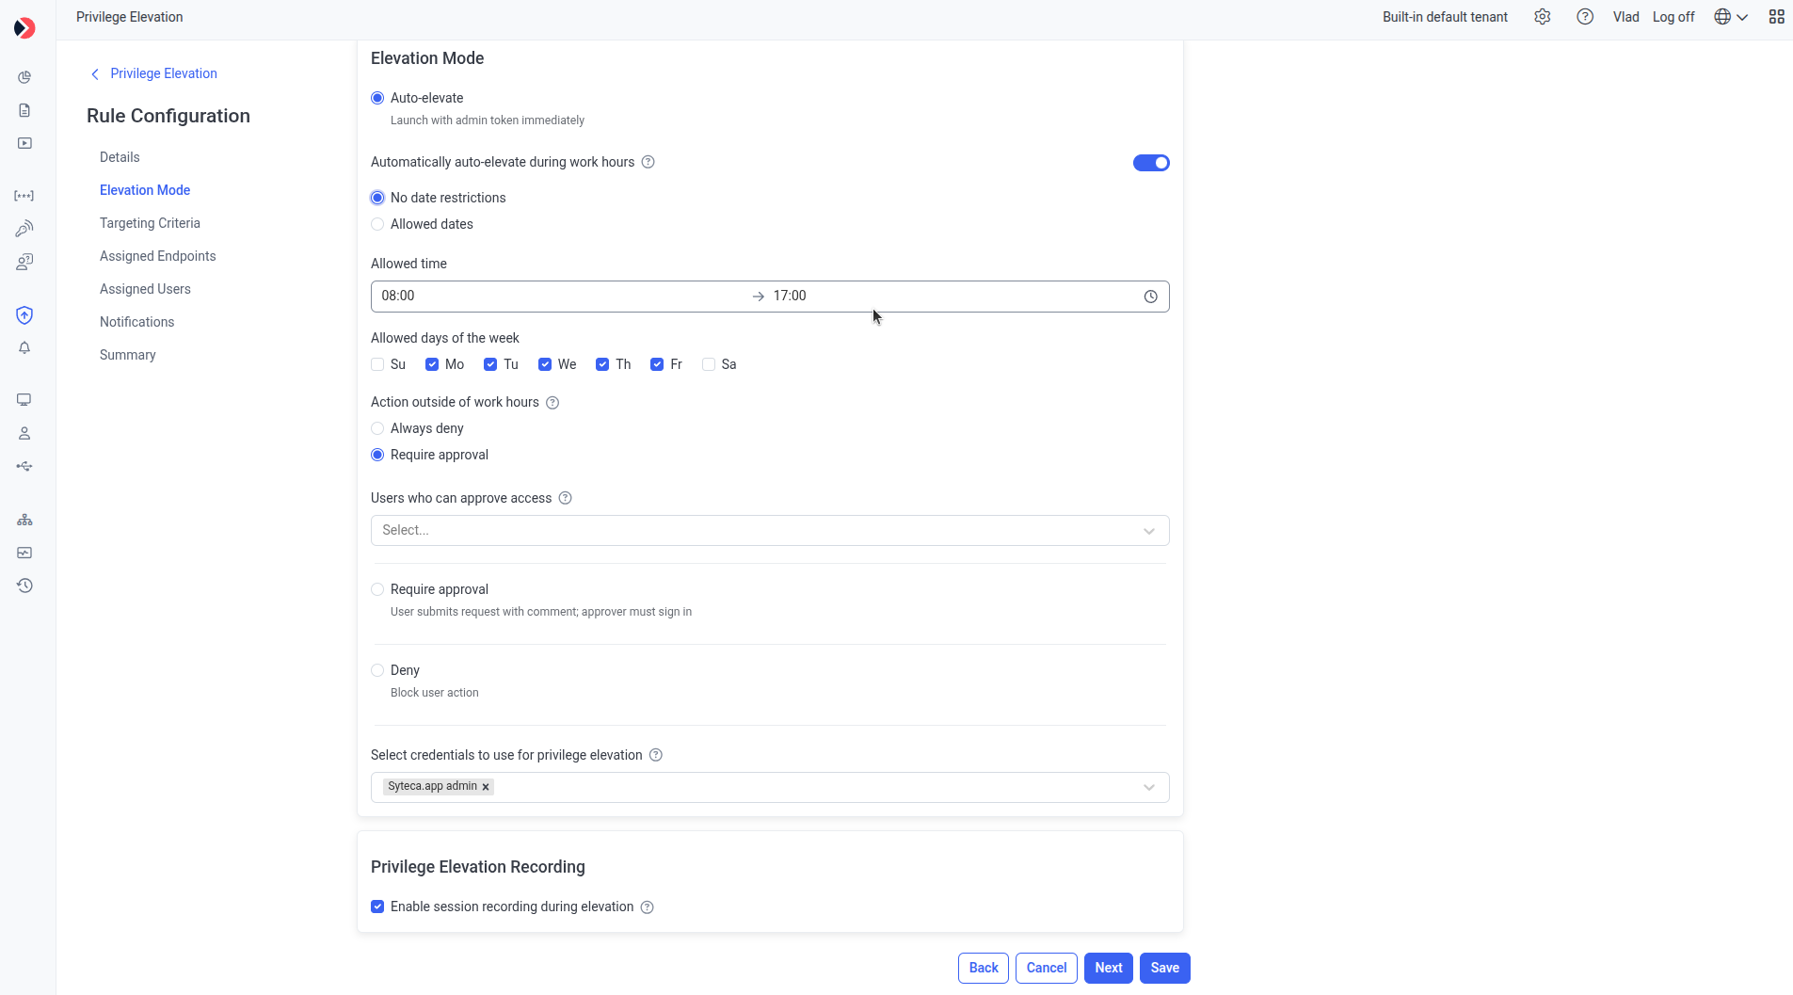This screenshot has width=1793, height=995.
Task: Click start time 08:00 field
Action: coord(560,296)
